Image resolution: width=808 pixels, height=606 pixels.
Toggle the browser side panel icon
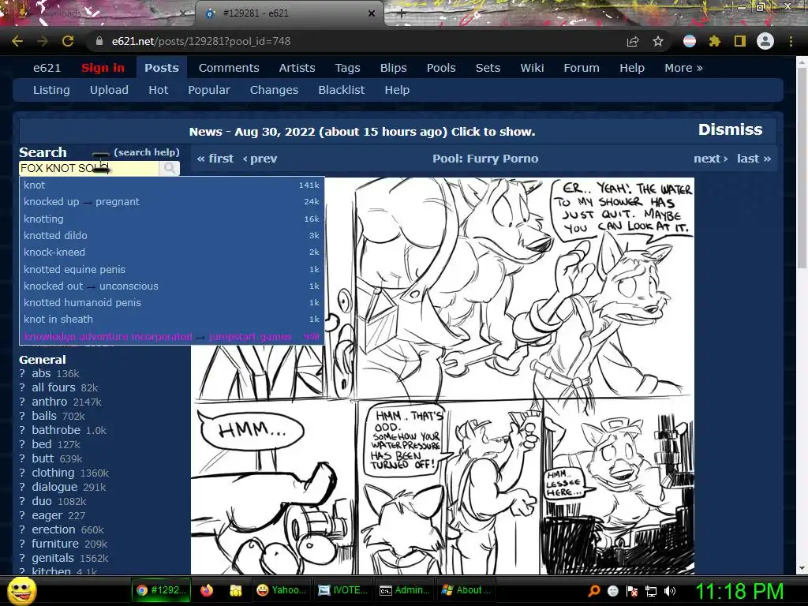coord(739,41)
